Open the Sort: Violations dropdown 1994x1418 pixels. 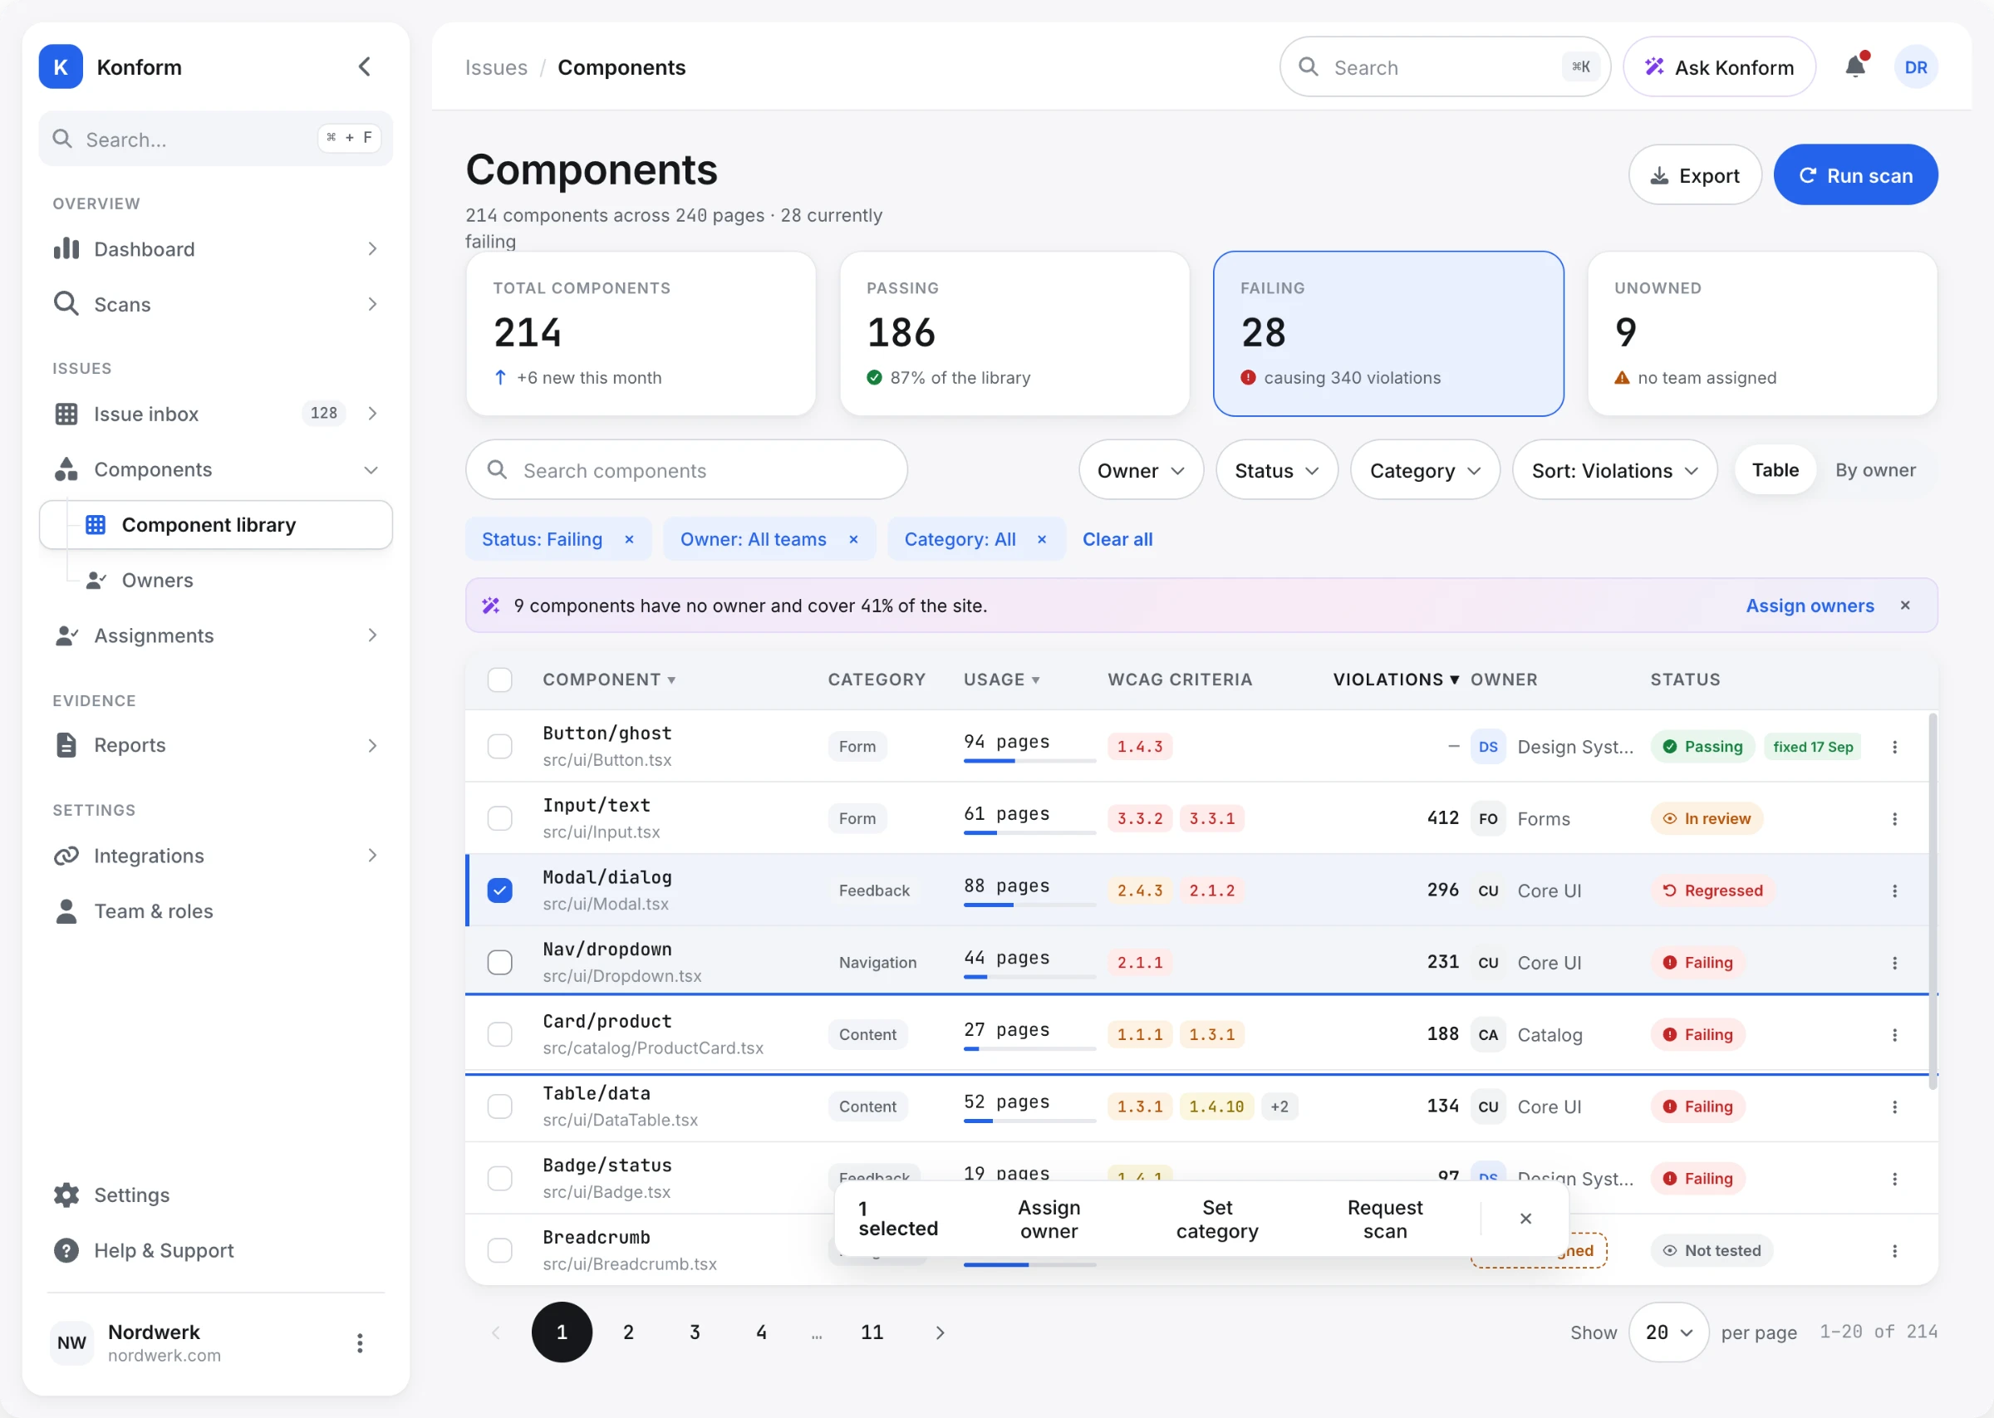1614,469
